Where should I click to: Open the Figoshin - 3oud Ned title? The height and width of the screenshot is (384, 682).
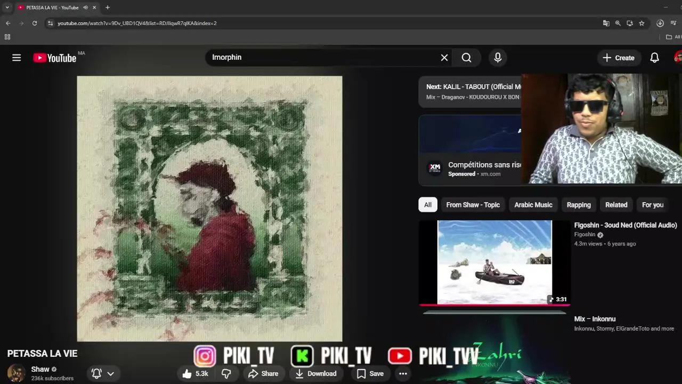tap(626, 225)
